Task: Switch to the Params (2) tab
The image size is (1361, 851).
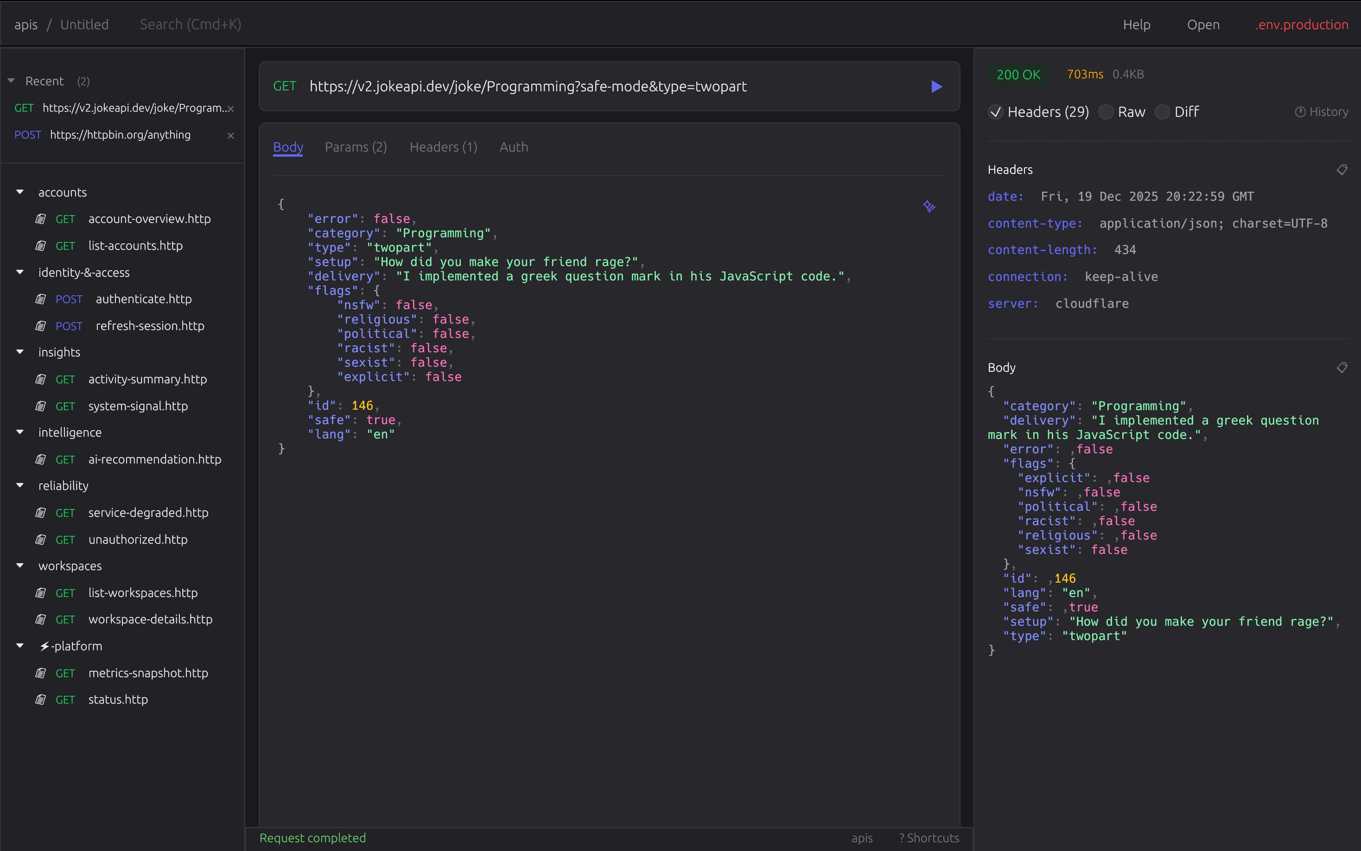Action: 356,147
